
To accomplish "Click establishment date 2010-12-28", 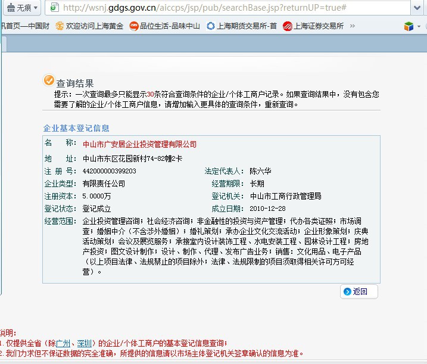I will pos(267,209).
